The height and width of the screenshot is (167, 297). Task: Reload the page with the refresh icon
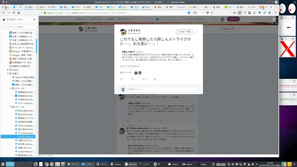point(13,13)
